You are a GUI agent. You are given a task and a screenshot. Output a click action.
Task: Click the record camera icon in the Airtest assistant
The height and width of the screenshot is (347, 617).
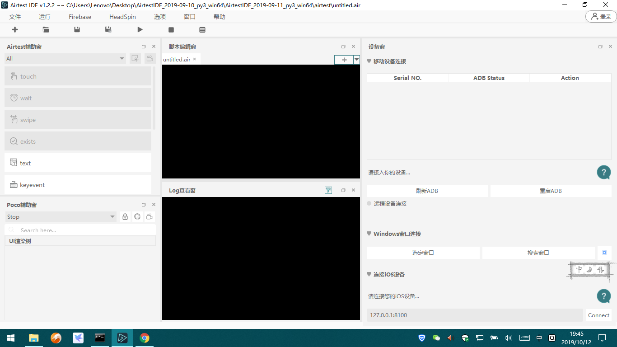[150, 58]
